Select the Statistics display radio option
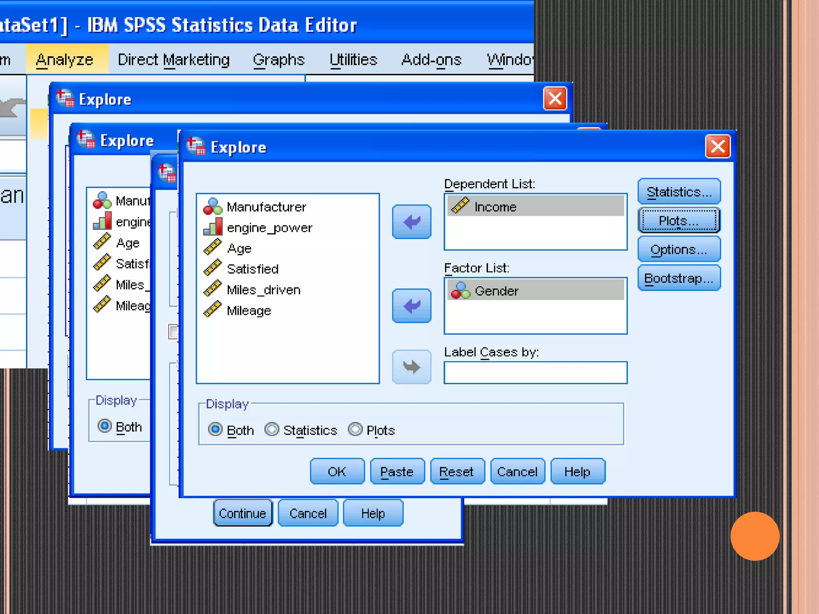The image size is (819, 614). 272,430
